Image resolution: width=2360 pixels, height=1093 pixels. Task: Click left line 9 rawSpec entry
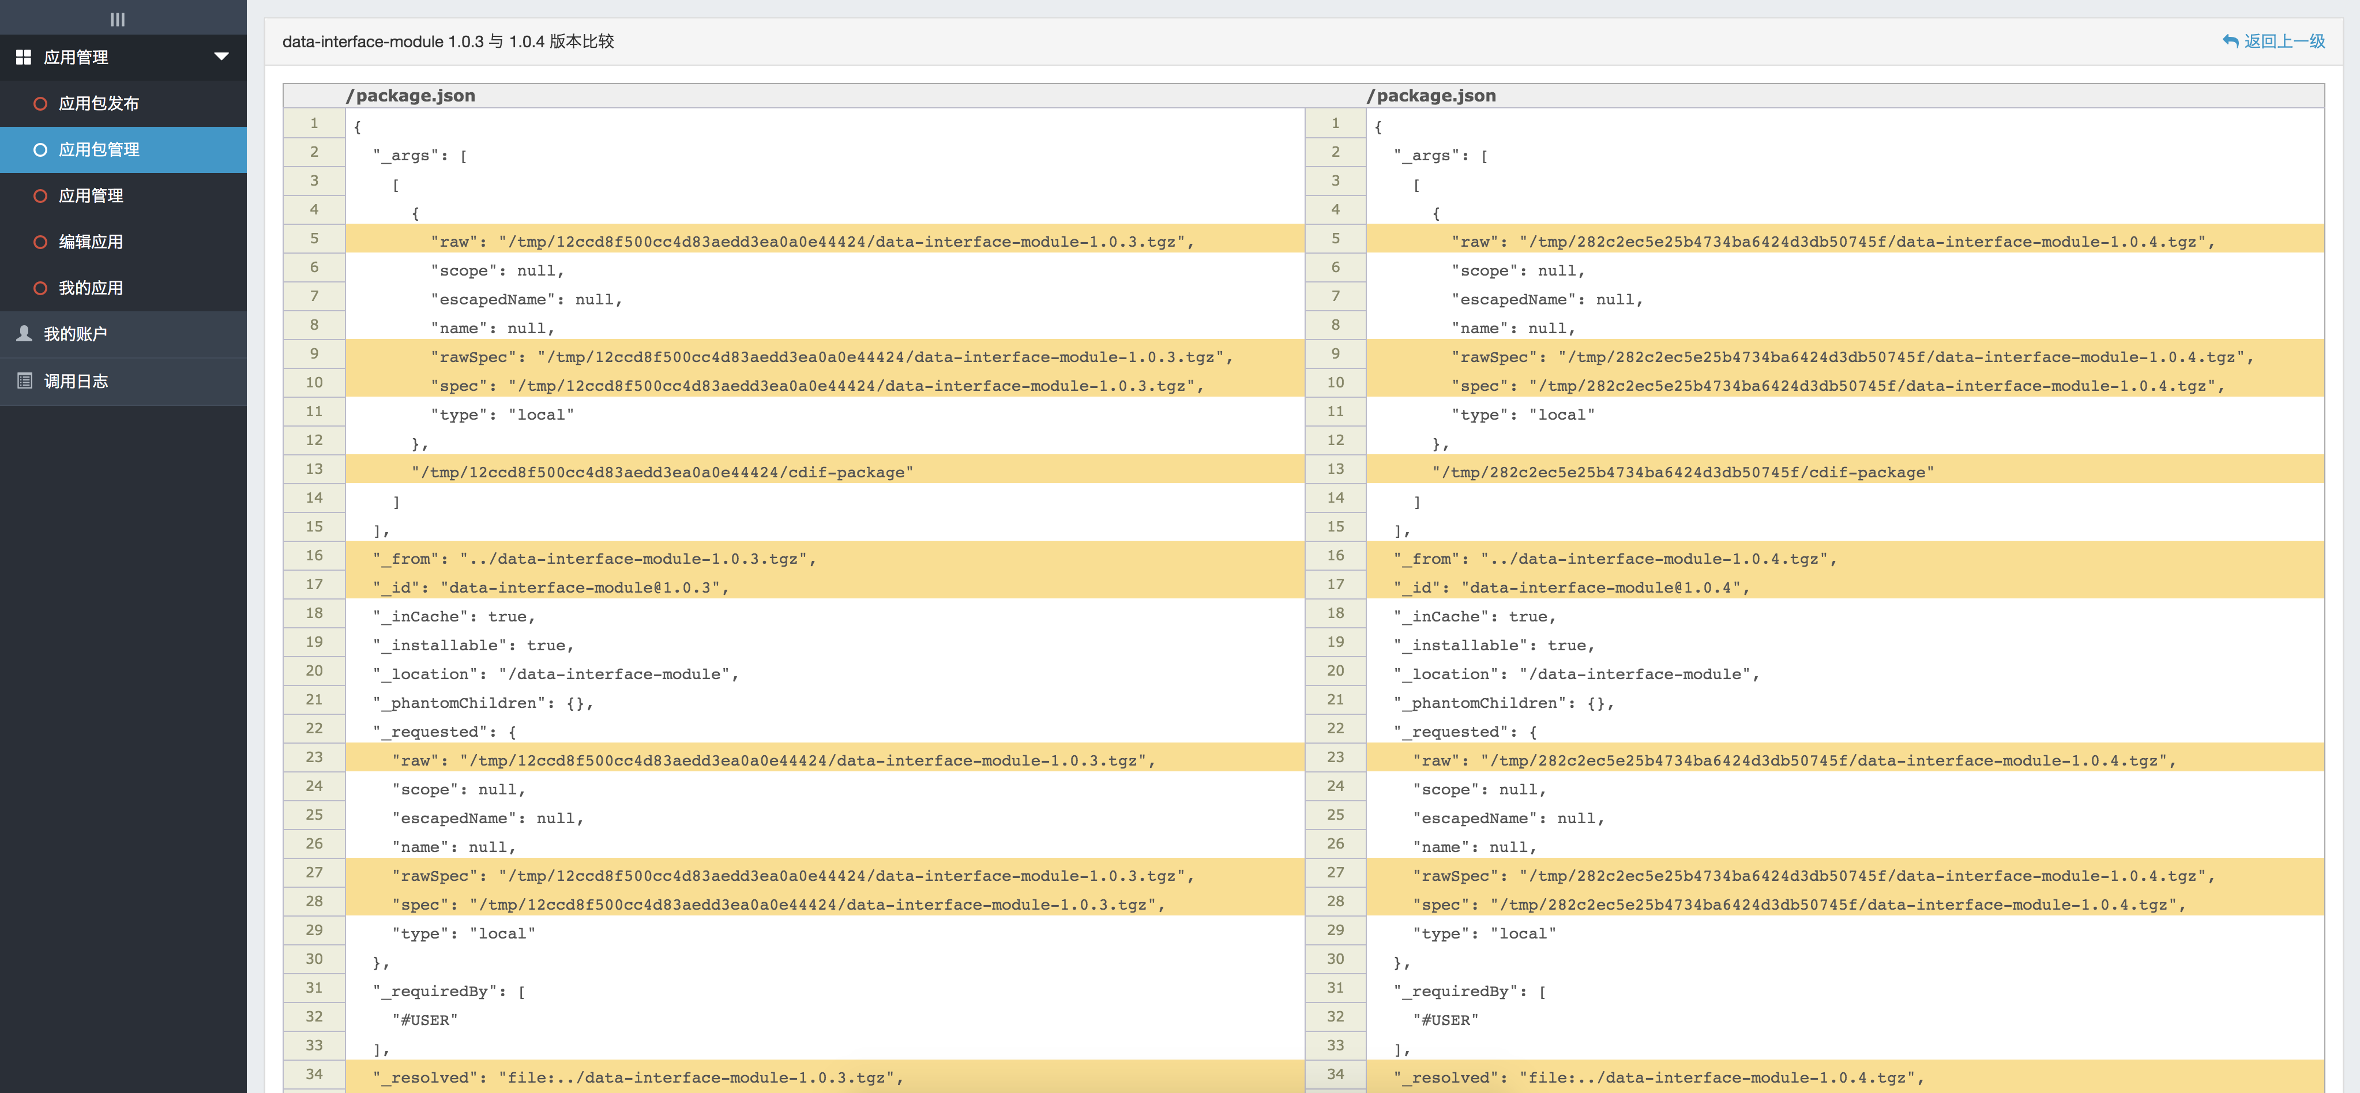[x=832, y=357]
